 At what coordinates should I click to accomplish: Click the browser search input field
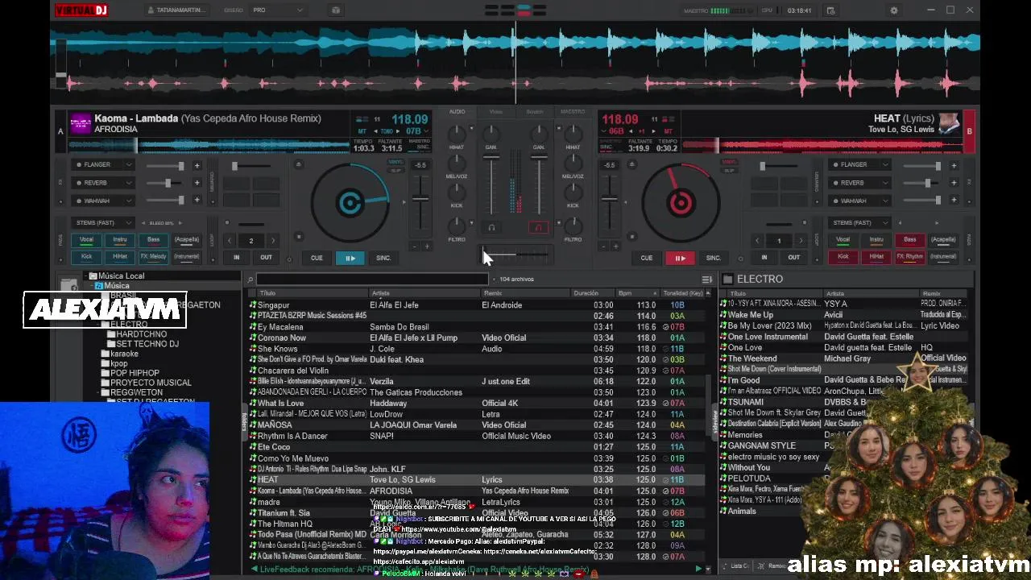pyautogui.click(x=371, y=280)
